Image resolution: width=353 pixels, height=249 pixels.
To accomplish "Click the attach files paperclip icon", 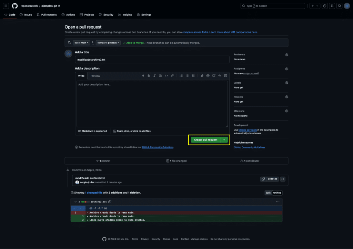I will [202, 76].
